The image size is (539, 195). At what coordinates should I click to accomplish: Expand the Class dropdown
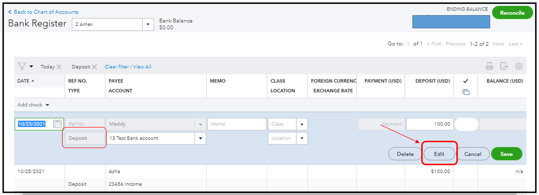(x=302, y=124)
